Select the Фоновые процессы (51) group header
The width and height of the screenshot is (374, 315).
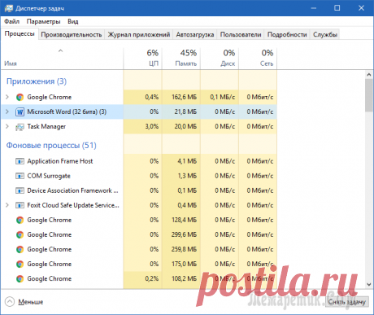[51, 145]
